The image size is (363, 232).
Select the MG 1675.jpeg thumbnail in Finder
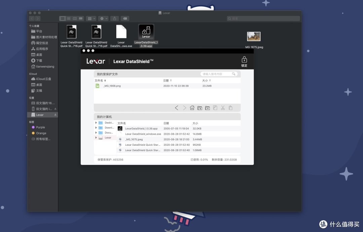(x=254, y=36)
